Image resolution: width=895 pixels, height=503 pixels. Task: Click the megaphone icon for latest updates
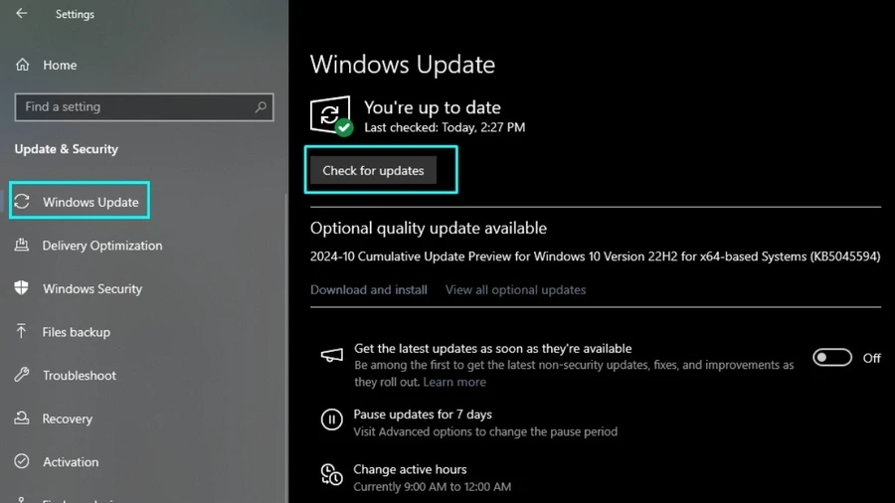click(x=331, y=355)
